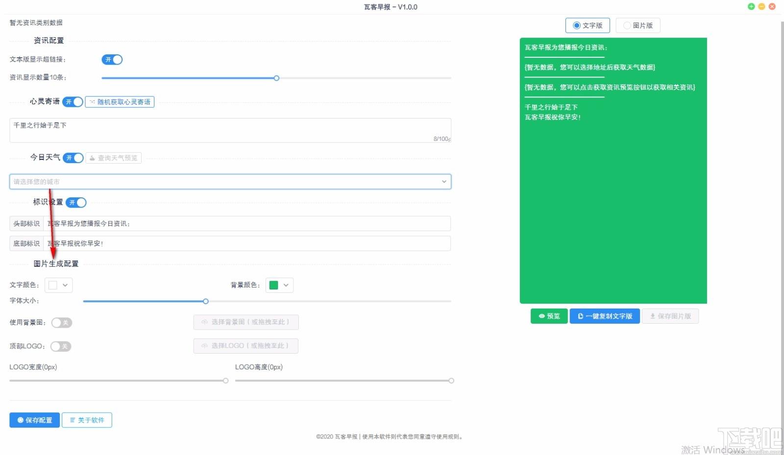784x455 pixels.
Task: Click the 关于软件 button
Action: pos(87,420)
